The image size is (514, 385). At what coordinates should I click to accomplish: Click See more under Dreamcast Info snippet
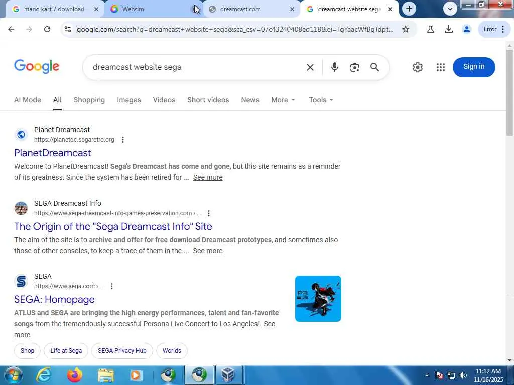pos(207,251)
